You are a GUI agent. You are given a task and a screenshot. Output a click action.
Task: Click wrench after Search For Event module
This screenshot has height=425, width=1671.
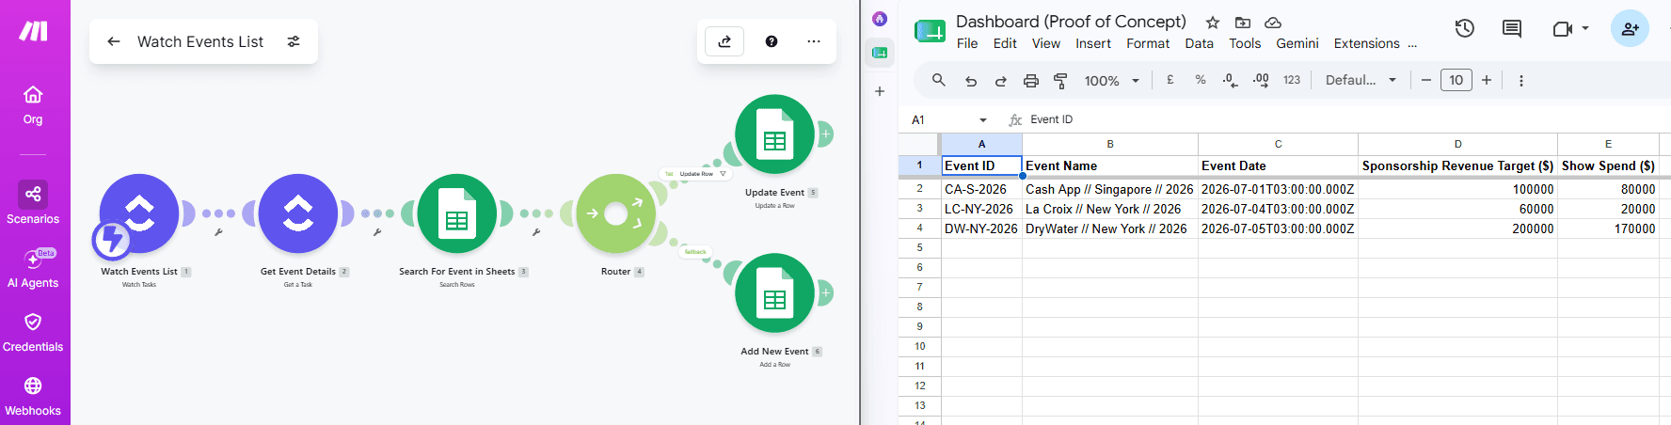536,232
